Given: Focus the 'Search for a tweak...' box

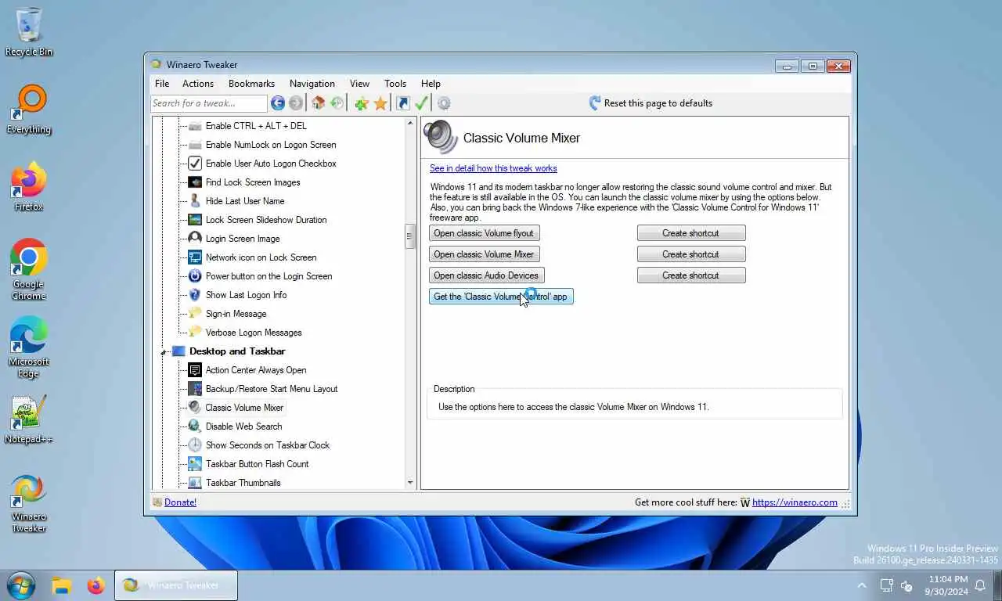Looking at the screenshot, I should pos(209,103).
